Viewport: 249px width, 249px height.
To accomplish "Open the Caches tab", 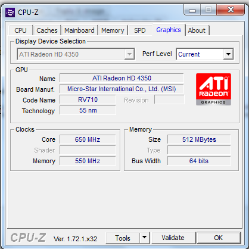I will click(x=47, y=30).
